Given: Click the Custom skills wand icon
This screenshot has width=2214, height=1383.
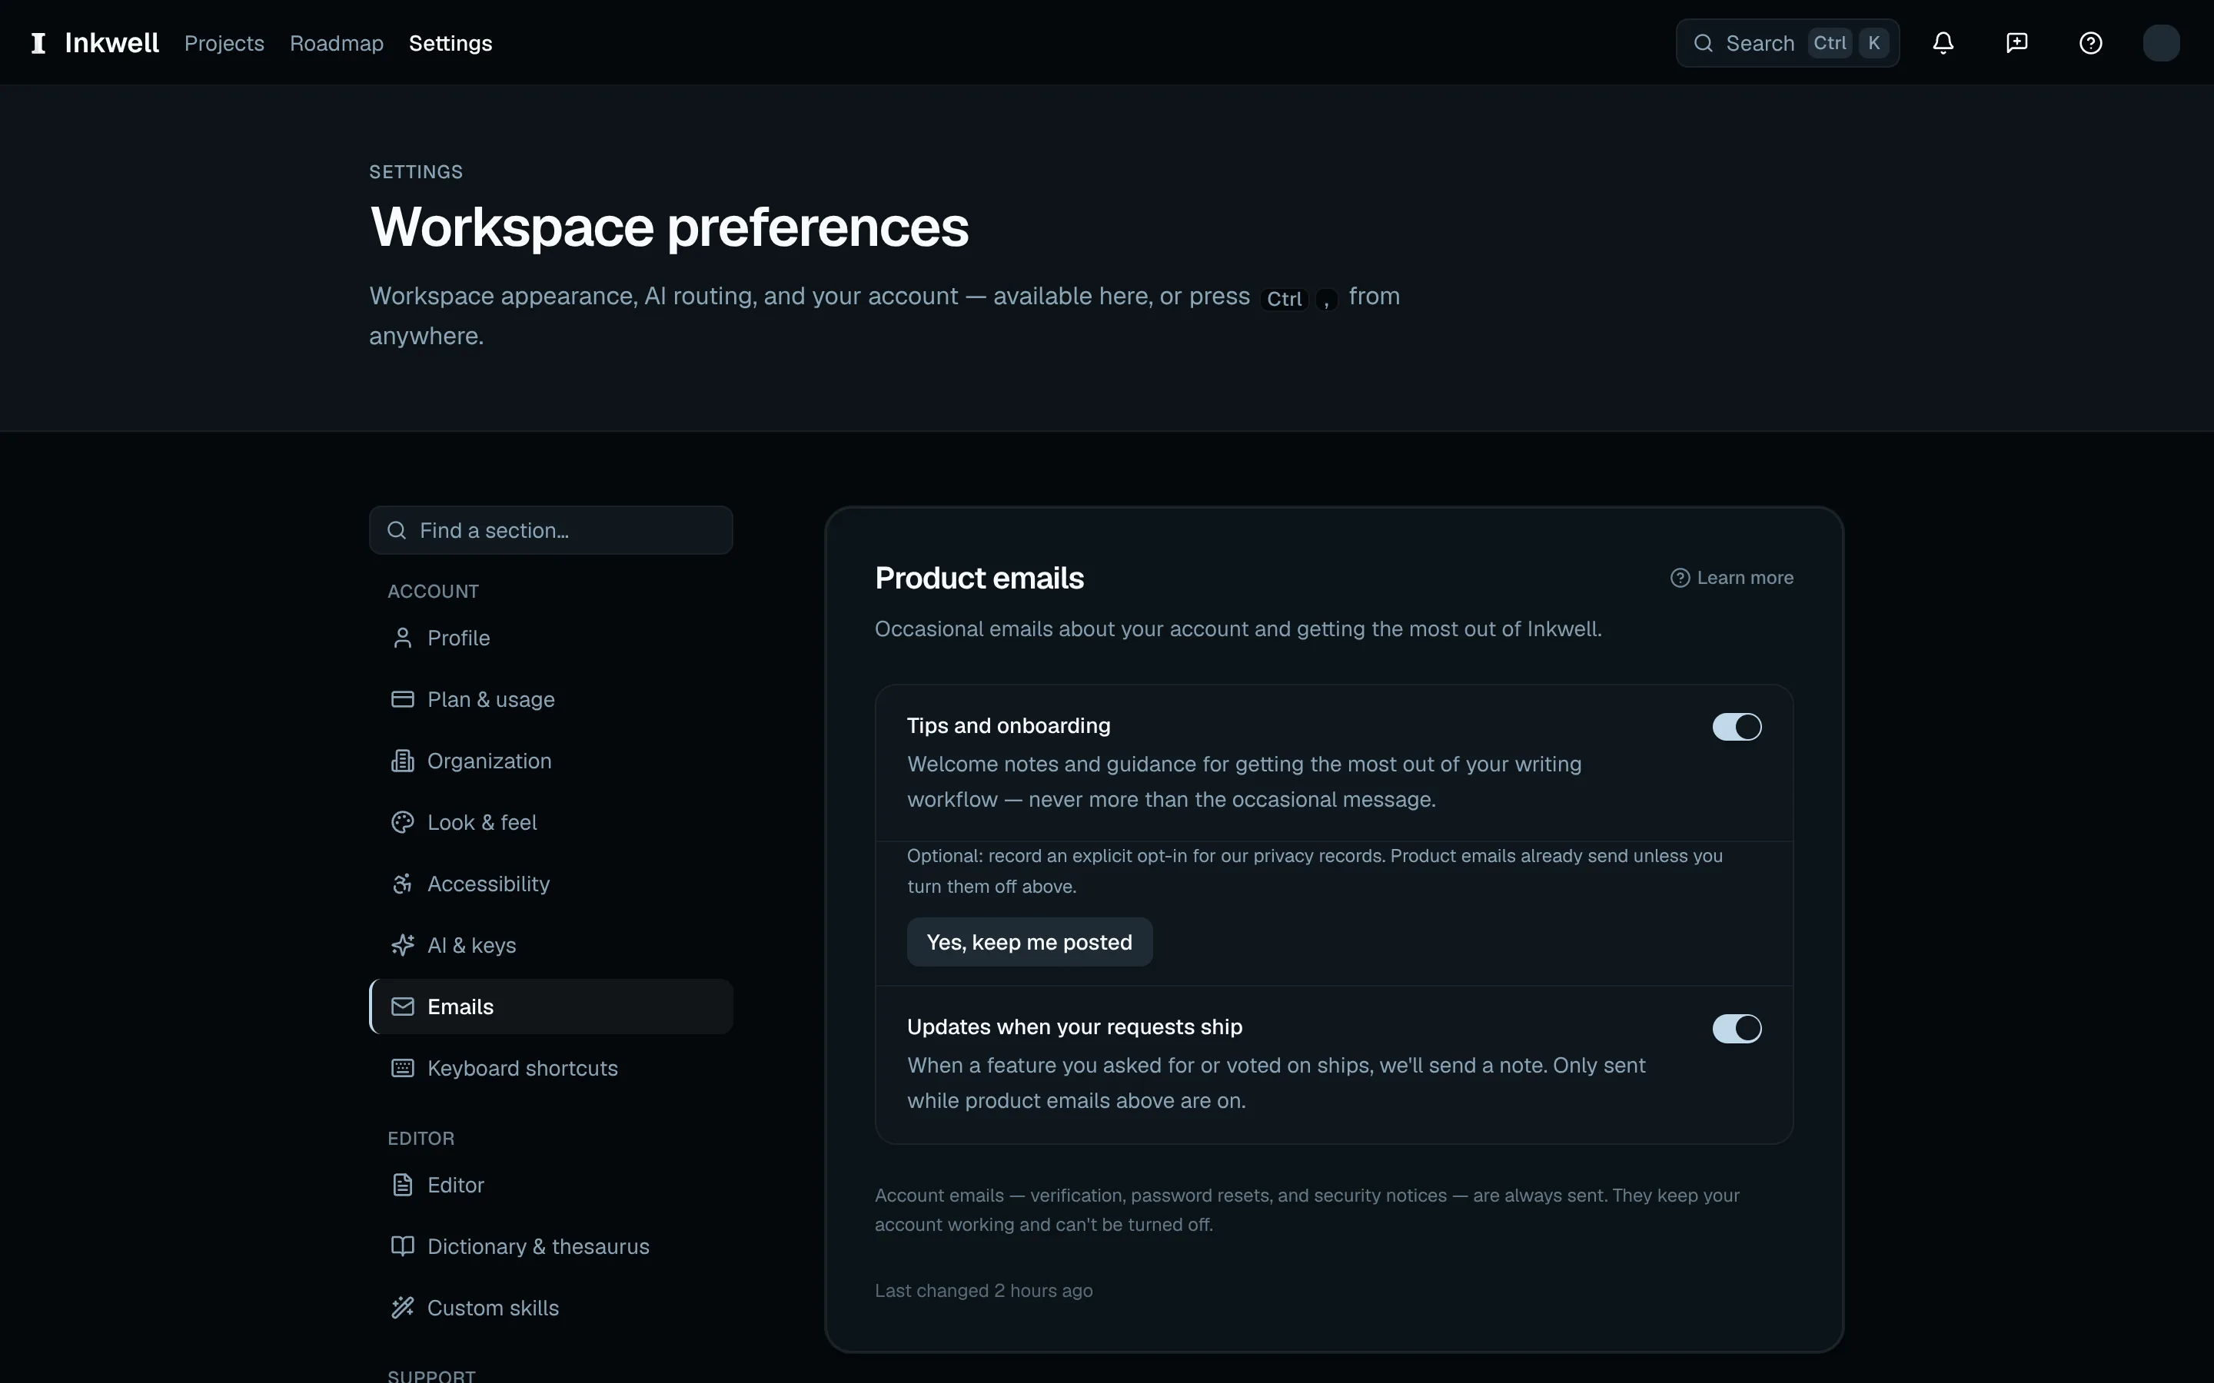Looking at the screenshot, I should point(403,1308).
